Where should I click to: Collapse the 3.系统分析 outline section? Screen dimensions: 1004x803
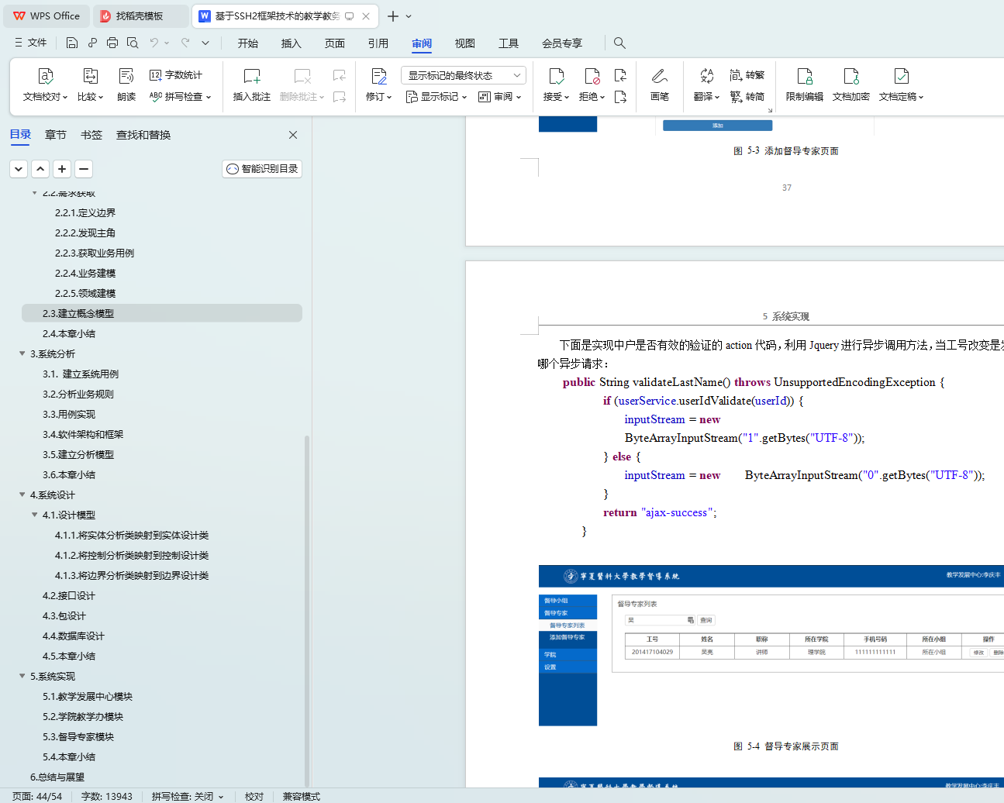click(22, 353)
